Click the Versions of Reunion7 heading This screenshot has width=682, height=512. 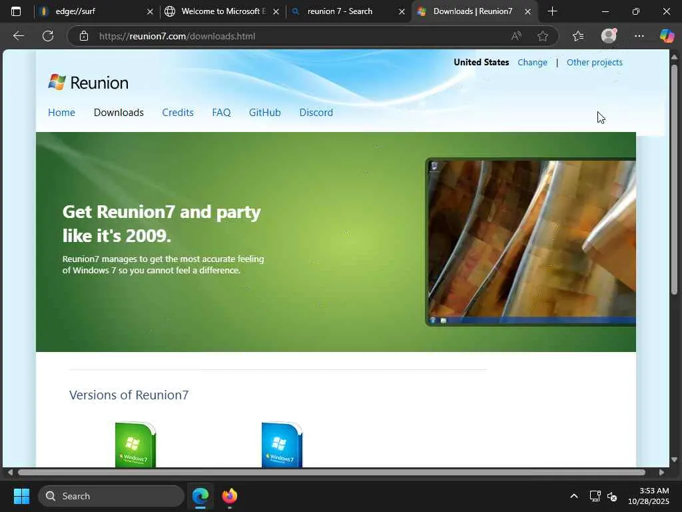click(x=129, y=395)
